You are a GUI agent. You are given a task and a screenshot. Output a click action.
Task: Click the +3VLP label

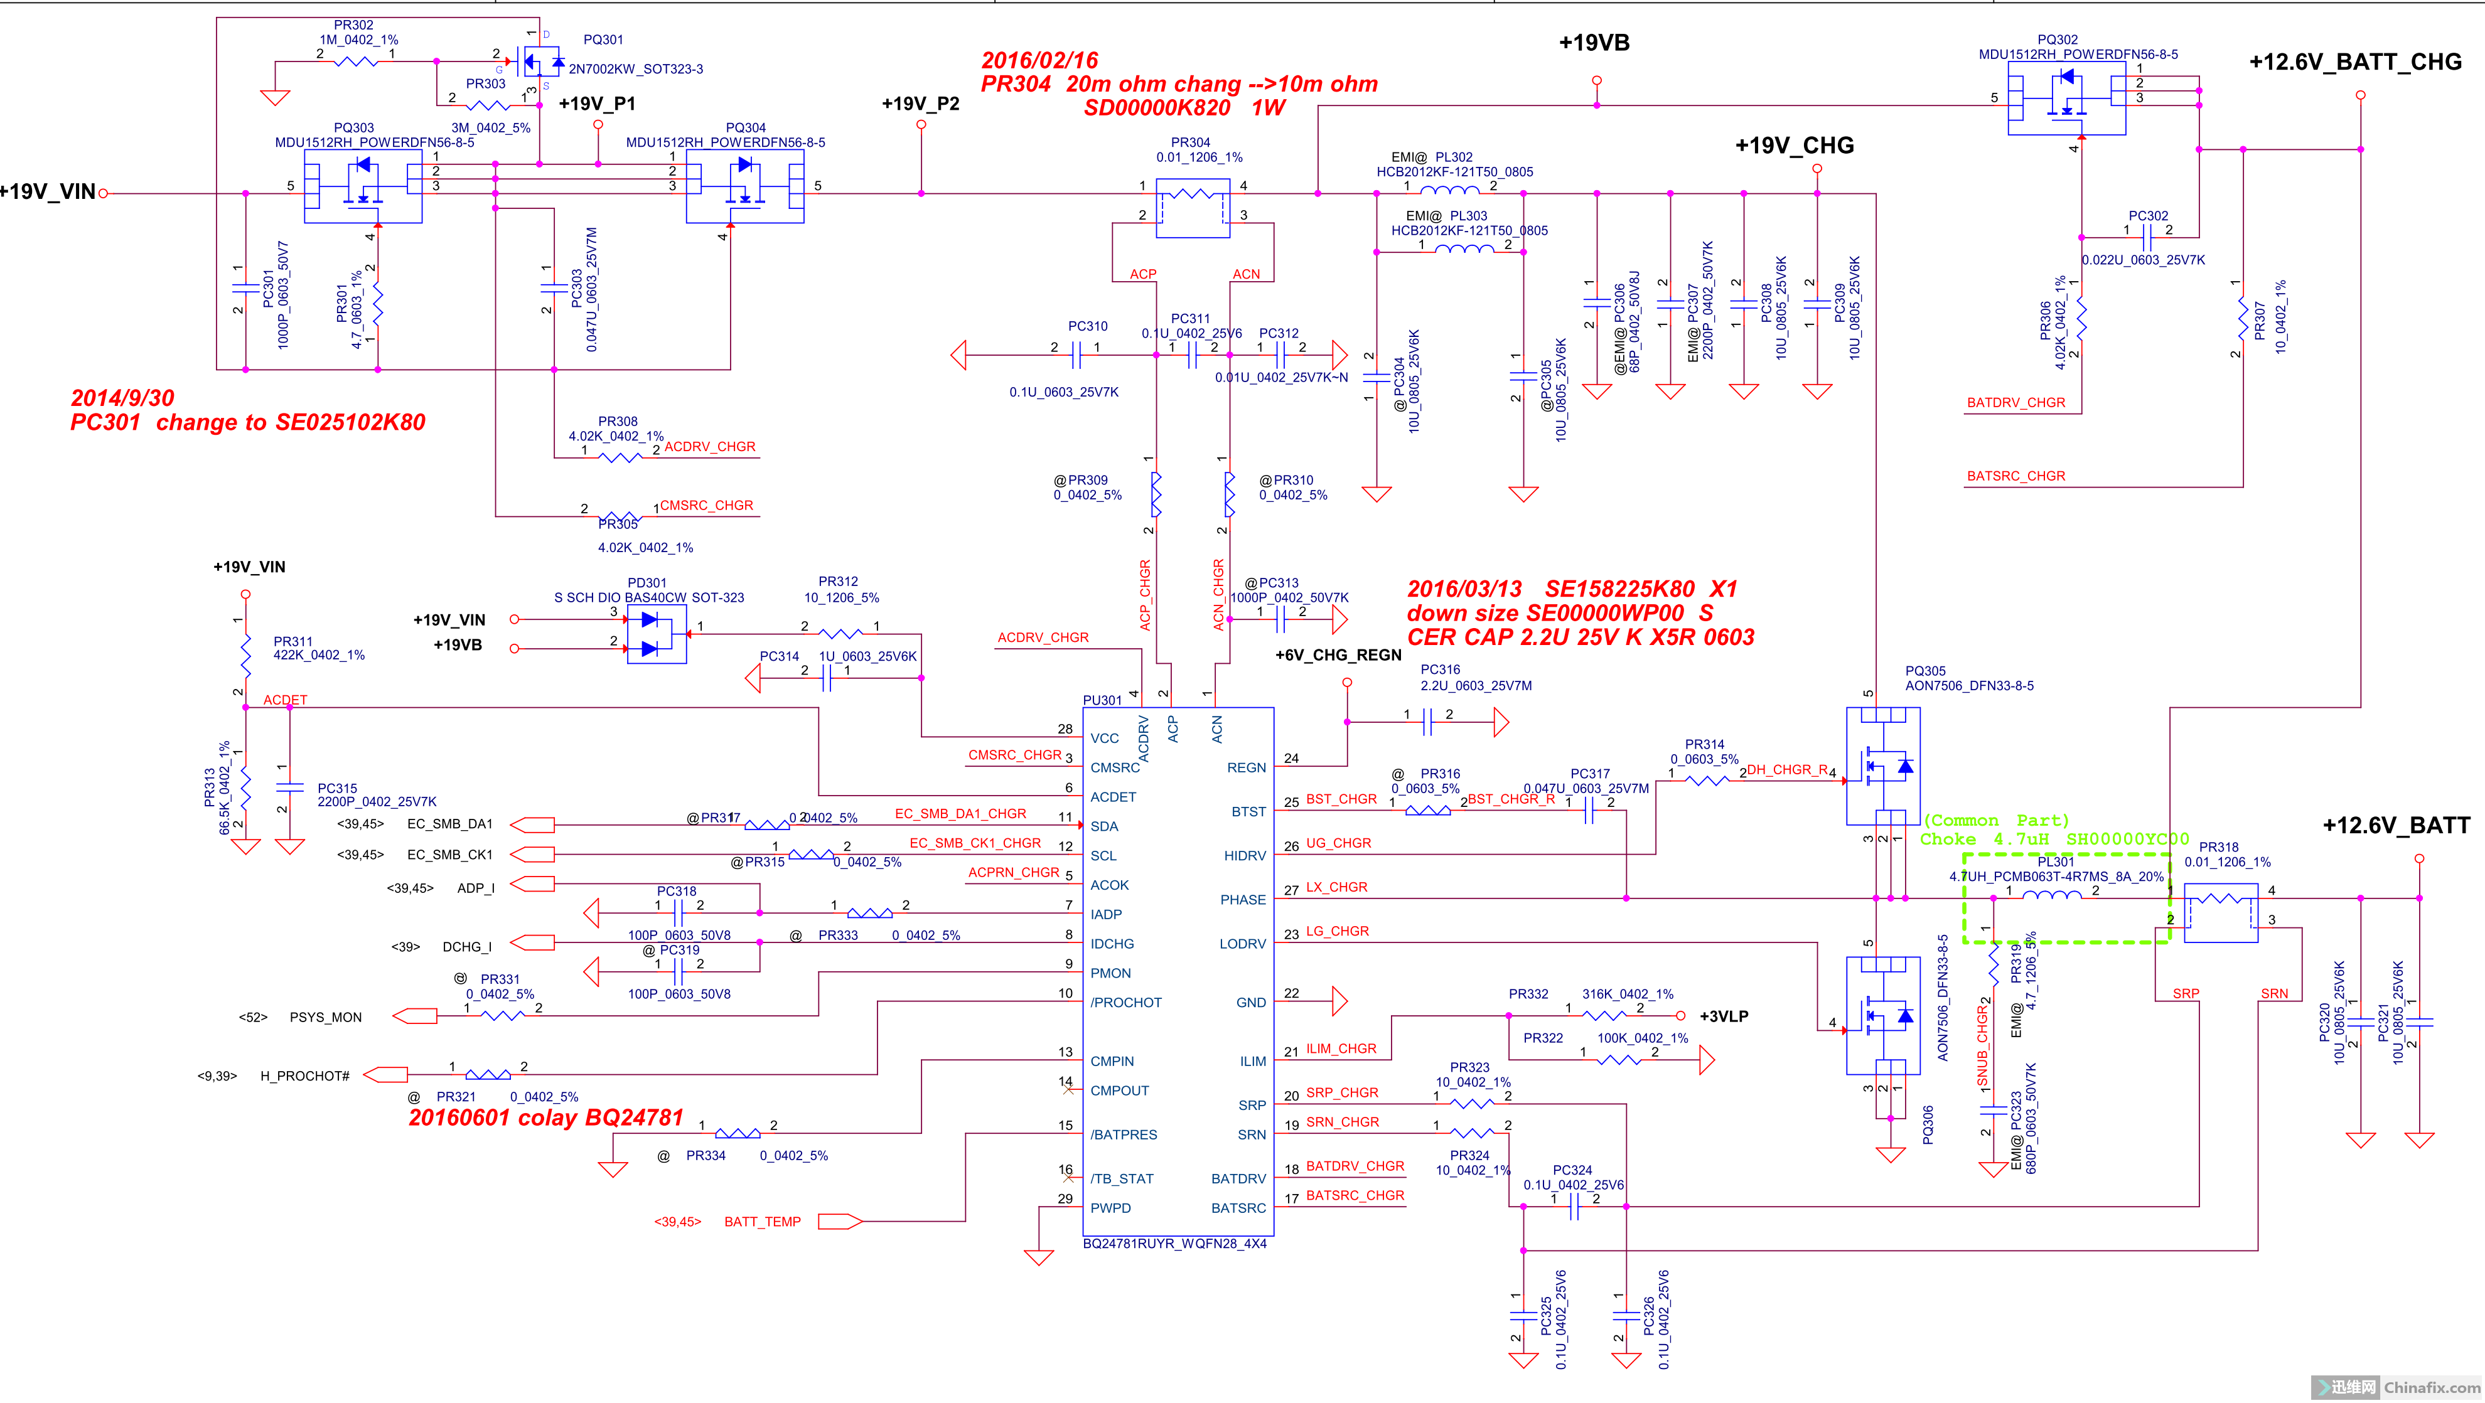[x=1723, y=1015]
